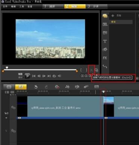
Task: Switch to step 3 分享 tab
Action: pyautogui.click(x=96, y=6)
